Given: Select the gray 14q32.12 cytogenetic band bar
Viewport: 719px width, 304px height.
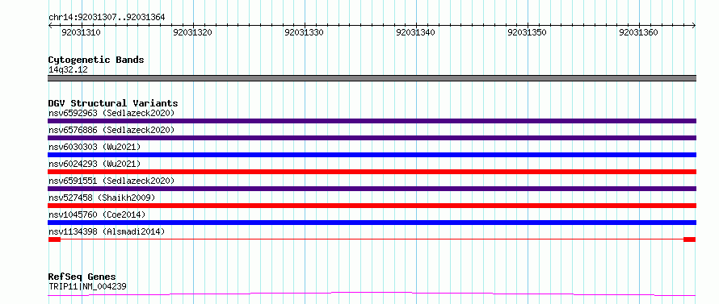Looking at the screenshot, I should [372, 78].
